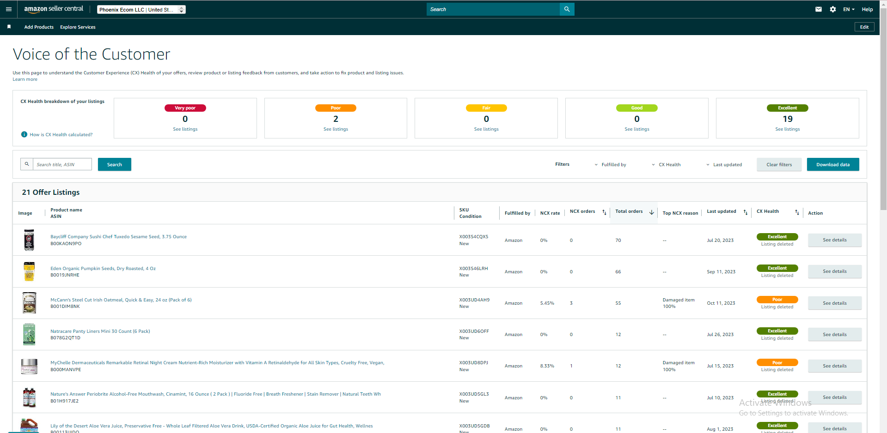Screen dimensions: 887x433
Task: Open Nature's Answer Periobrite Mouthwash link
Action: coord(215,394)
